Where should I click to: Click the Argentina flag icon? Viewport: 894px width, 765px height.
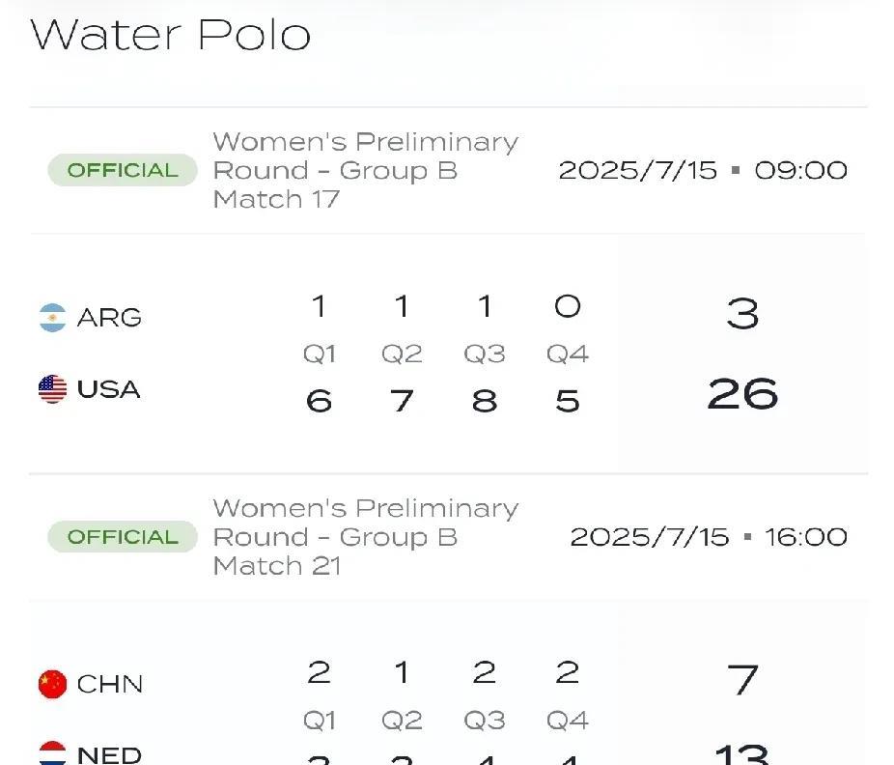click(x=52, y=318)
